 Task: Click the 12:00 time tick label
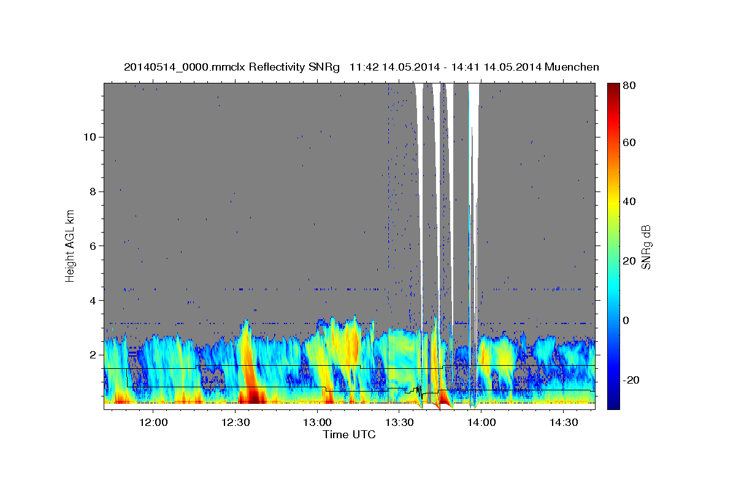[153, 422]
